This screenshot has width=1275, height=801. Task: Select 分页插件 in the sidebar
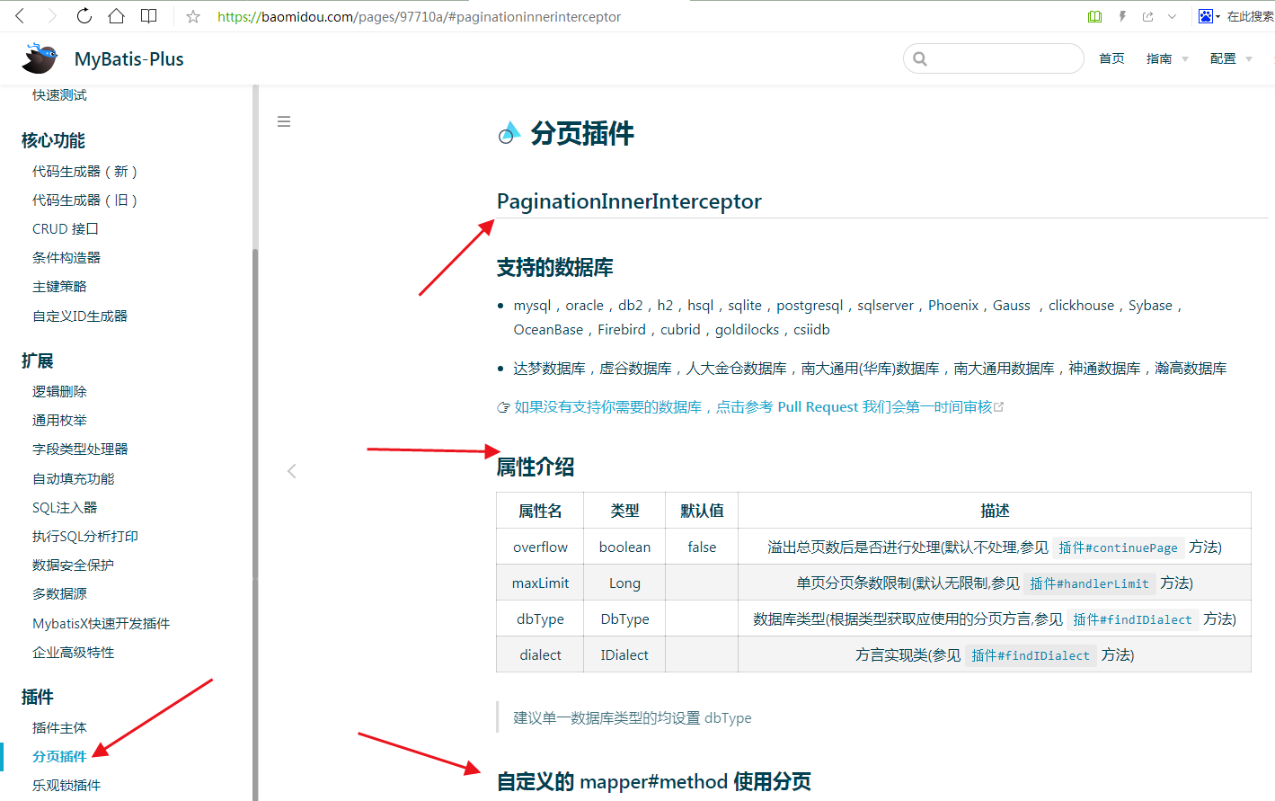59,756
